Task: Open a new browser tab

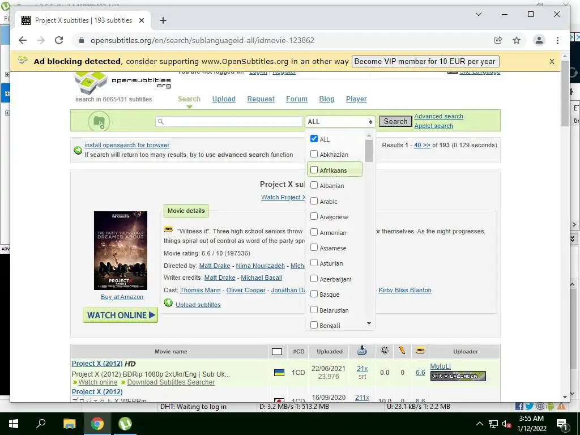Action: [x=163, y=20]
